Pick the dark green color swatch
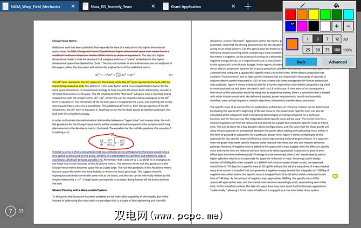361x228 pixels. pos(337,15)
